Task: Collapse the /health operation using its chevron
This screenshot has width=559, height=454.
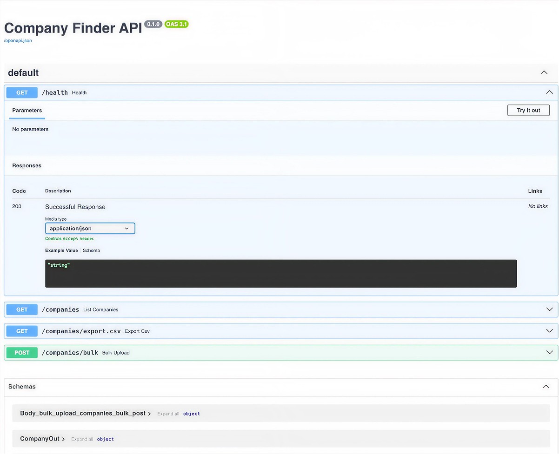Action: coord(549,92)
